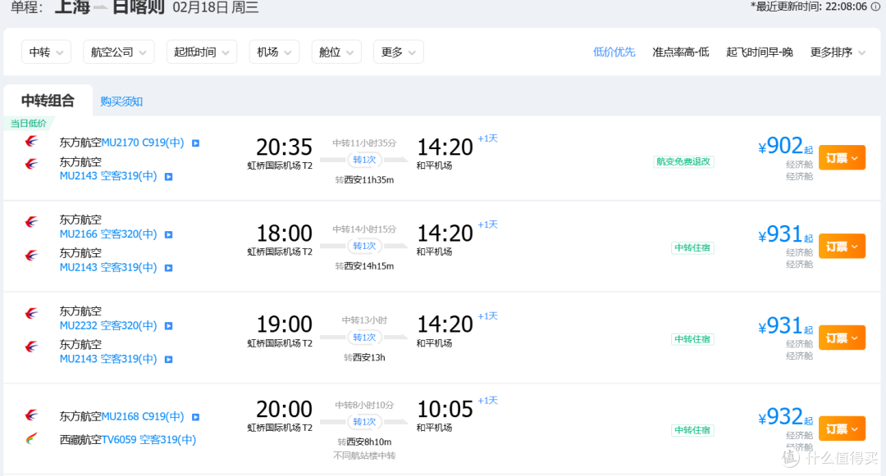Viewport: 886px width, 476px height.
Task: Click the 中转住宿 tag on the 19:00 flight
Action: (x=692, y=339)
